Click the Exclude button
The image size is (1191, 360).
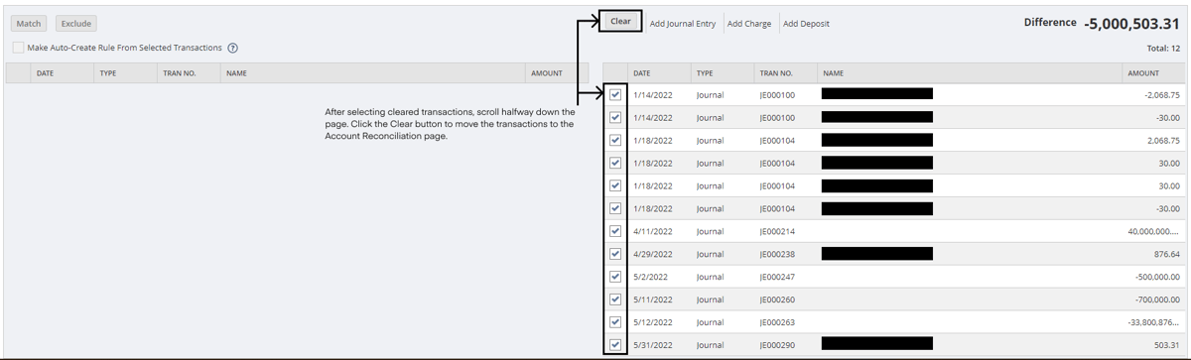(x=76, y=24)
